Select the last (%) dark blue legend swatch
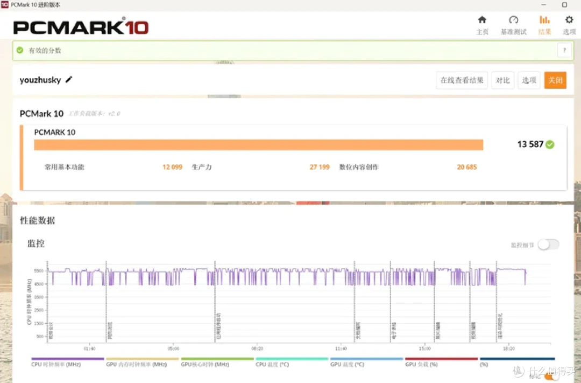Screen dimensions: 581x383 (518, 359)
